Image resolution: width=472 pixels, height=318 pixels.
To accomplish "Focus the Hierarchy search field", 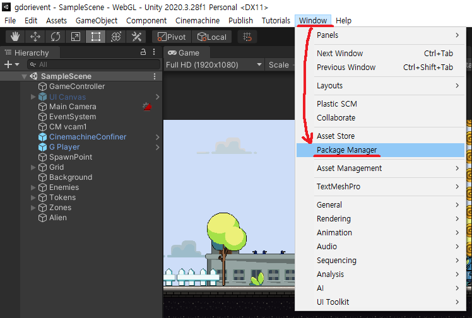I will point(93,64).
